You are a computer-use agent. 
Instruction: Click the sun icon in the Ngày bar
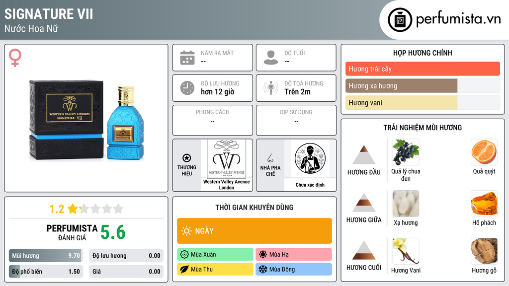point(186,231)
